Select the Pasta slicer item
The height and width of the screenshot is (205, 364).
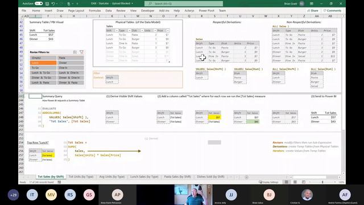(71, 58)
